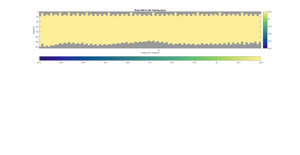Click depth tick label '80' on y-axis
Image resolution: width=300 pixels, height=155 pixels.
(x=37, y=32)
